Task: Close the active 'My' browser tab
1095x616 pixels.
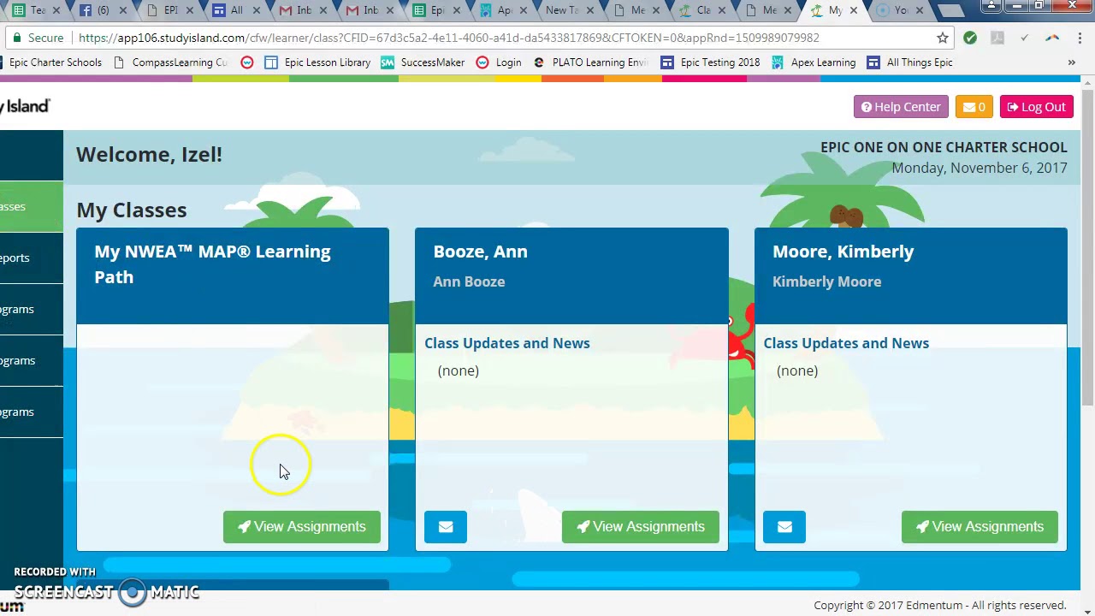Action: coord(853,10)
